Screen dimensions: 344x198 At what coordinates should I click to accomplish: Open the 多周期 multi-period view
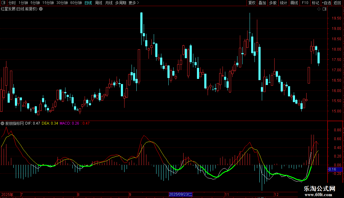[121, 3]
